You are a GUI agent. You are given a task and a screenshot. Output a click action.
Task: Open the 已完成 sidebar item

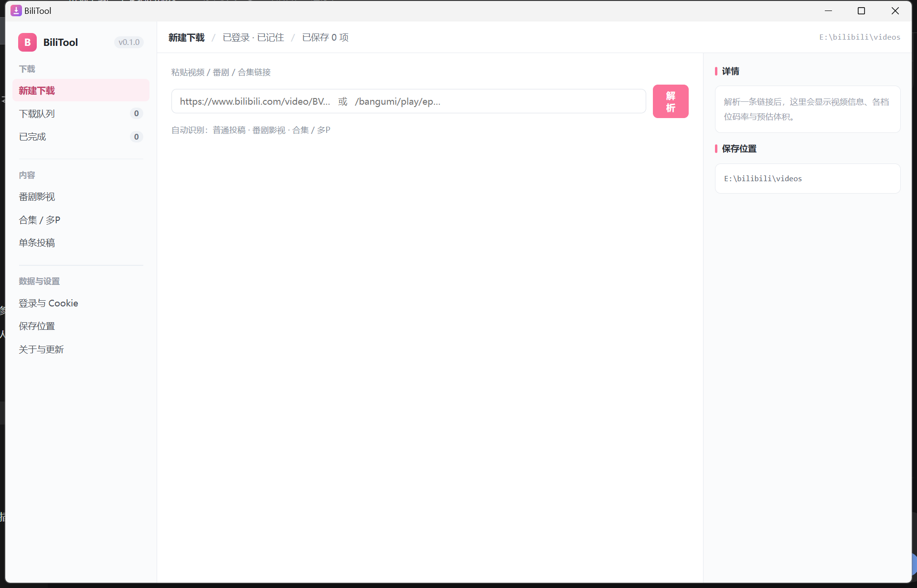click(81, 137)
